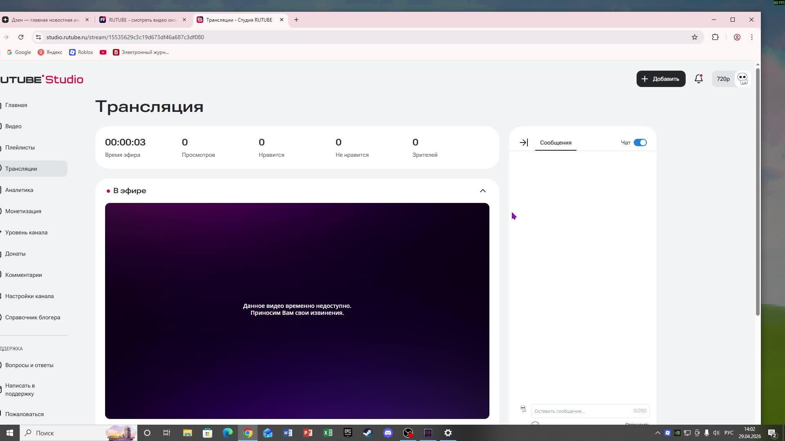Disable the Чат toggle switch
Viewport: 785px width, 441px height.
pyautogui.click(x=640, y=143)
